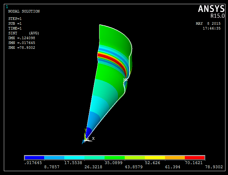The width and height of the screenshot is (228, 175).
Task: Click the ANSYS logo text
Action: coord(211,9)
